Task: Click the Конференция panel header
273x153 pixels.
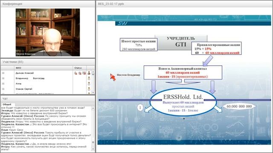Action: point(48,4)
